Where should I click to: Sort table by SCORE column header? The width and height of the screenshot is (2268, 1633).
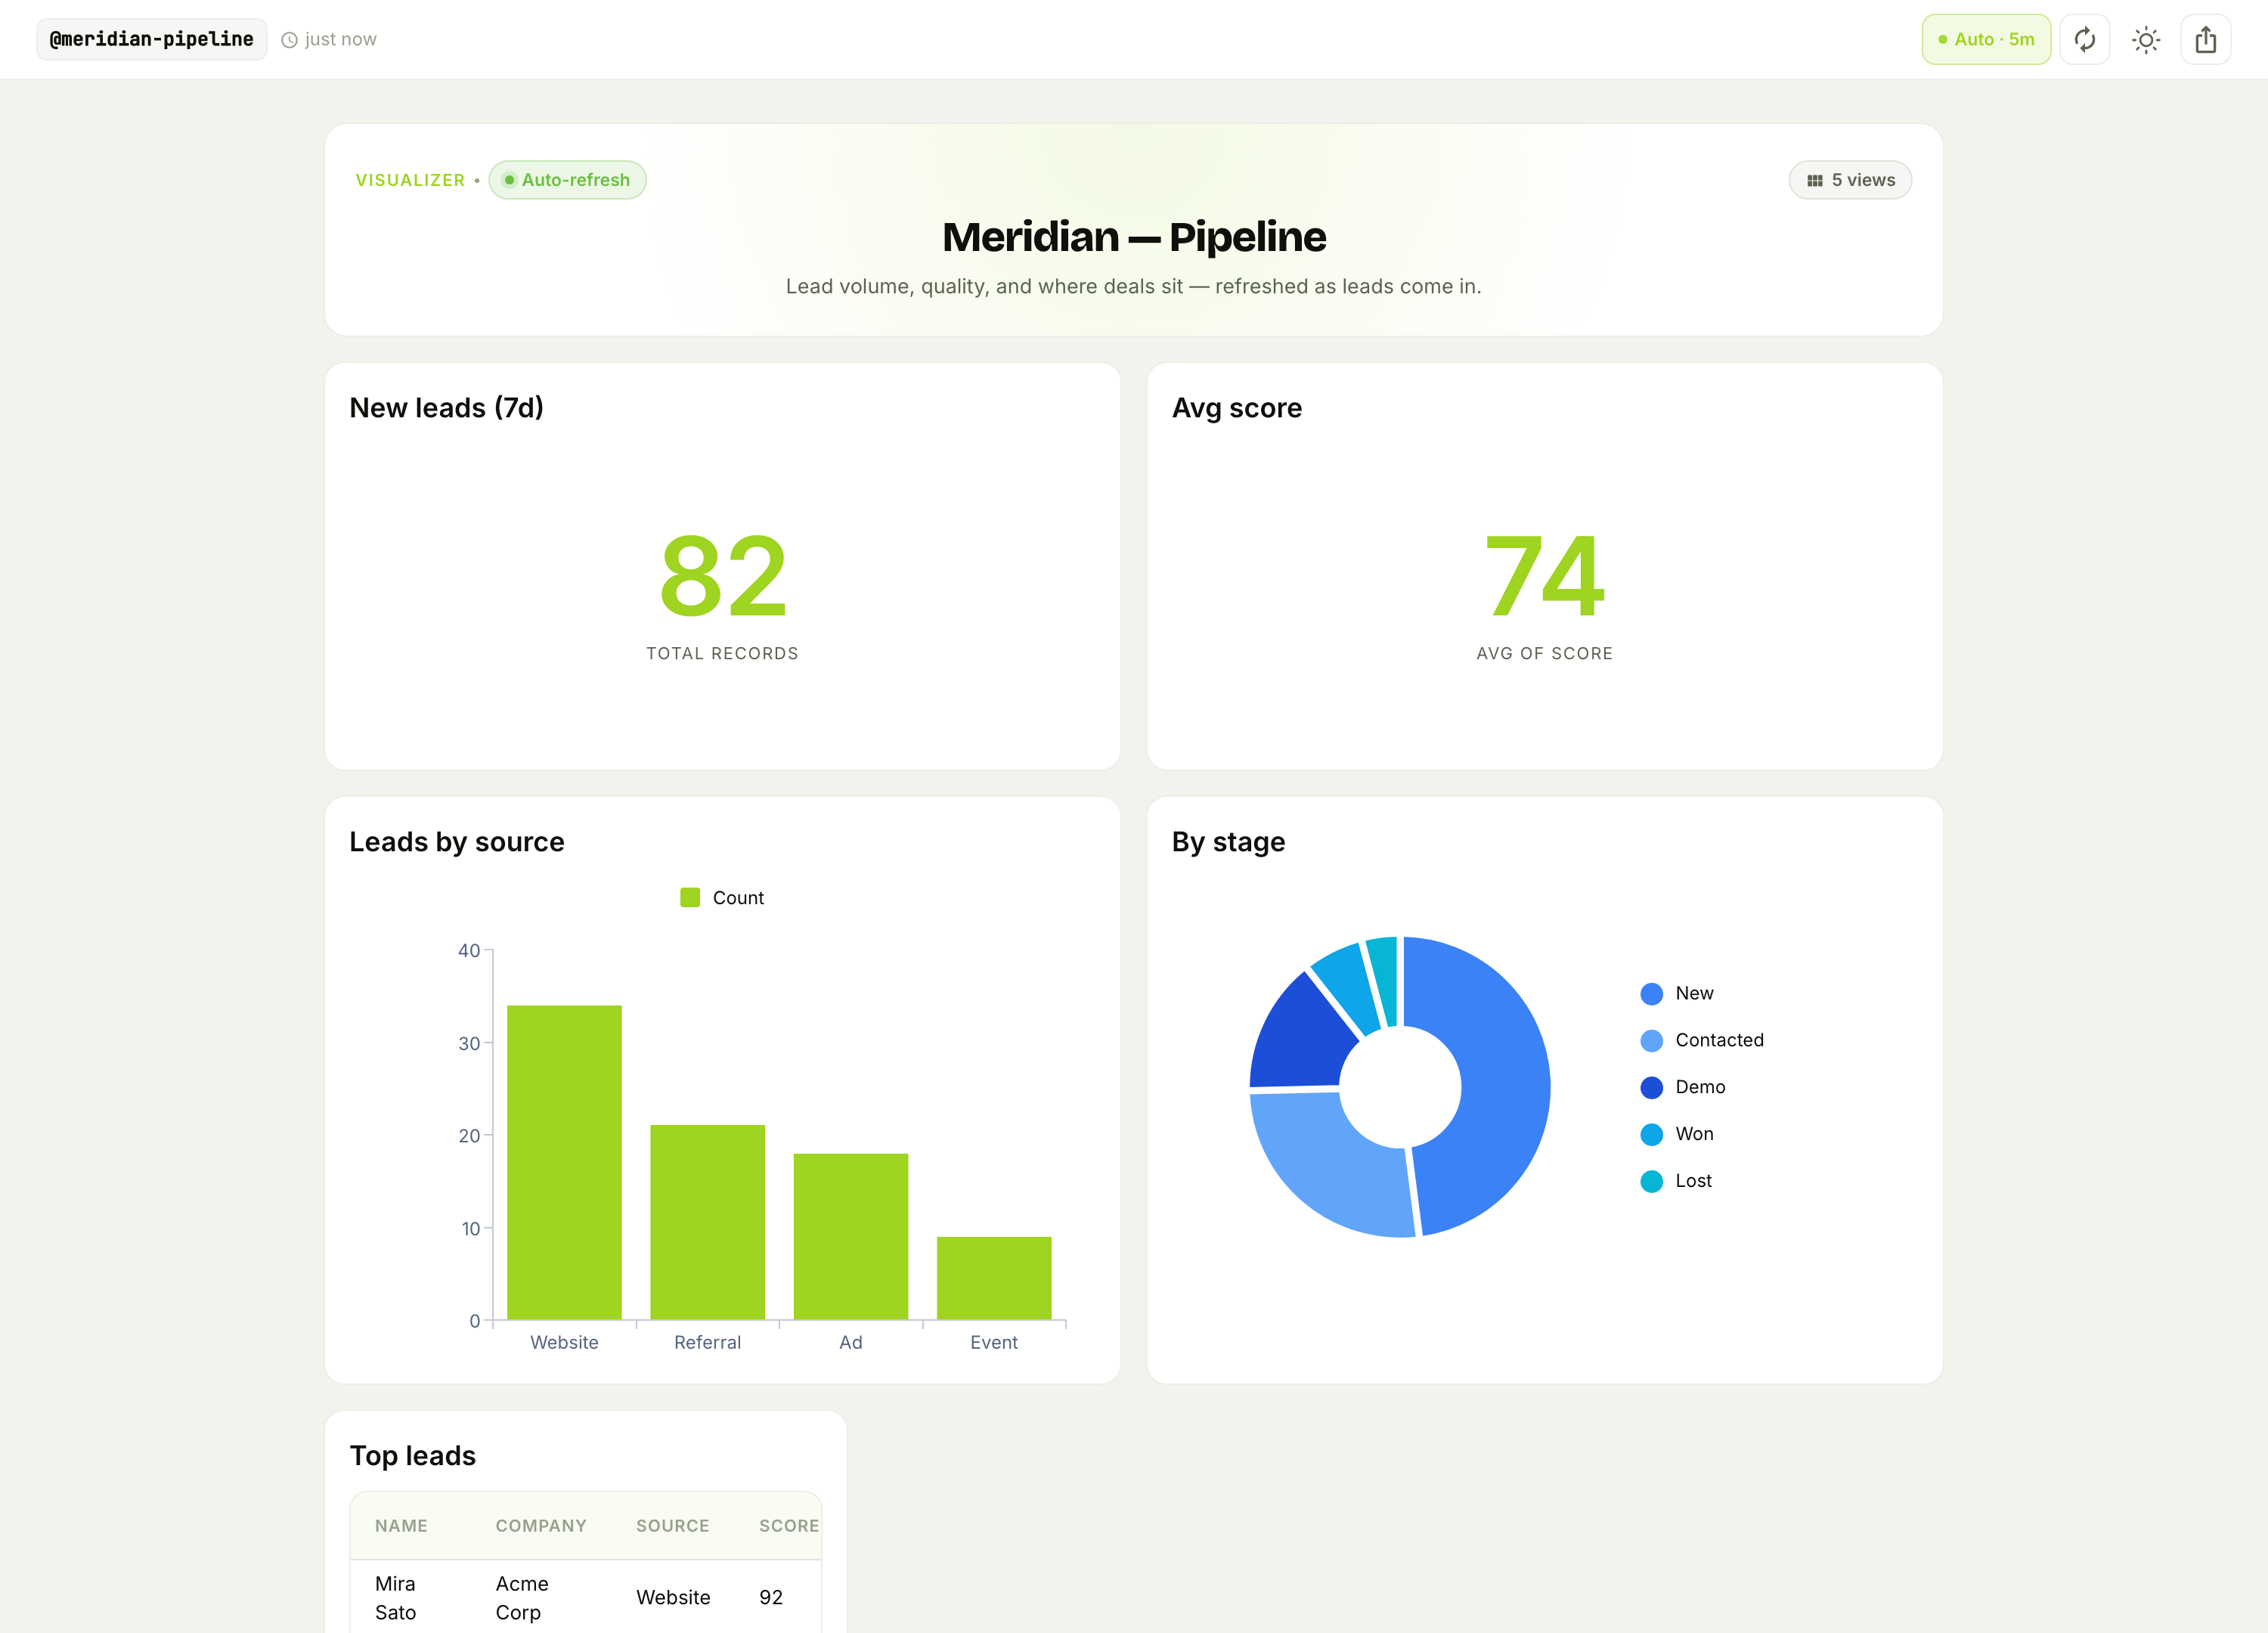[x=789, y=1525]
